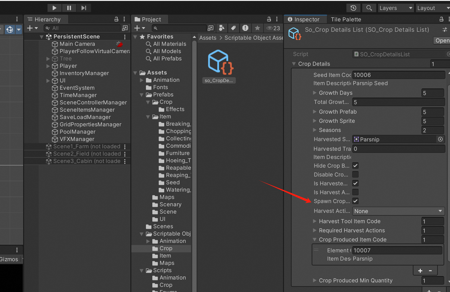Open the Project create plus dropdown

[x=140, y=28]
